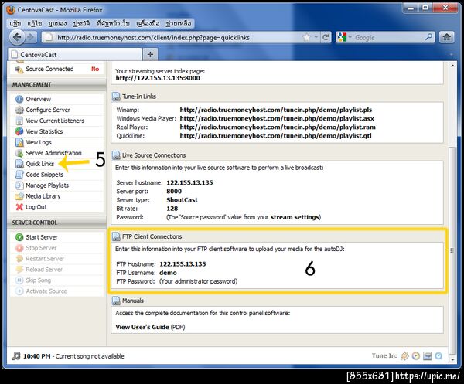Image resolution: width=464 pixels, height=384 pixels.
Task: Click the Code Snippets icon
Action: (x=19, y=175)
